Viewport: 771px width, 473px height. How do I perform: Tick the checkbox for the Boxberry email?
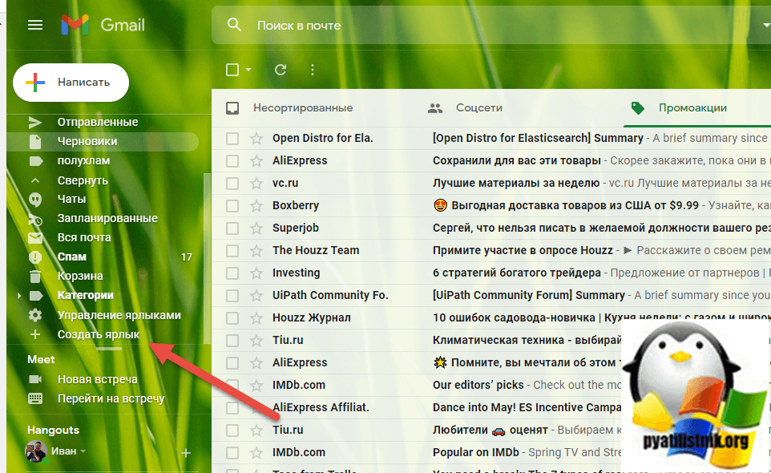click(232, 205)
